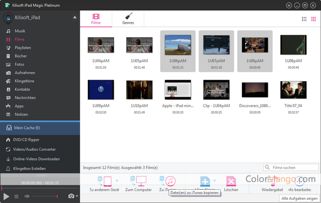321x203 pixels.
Task: Start playback with the play button
Action: (x=6, y=196)
